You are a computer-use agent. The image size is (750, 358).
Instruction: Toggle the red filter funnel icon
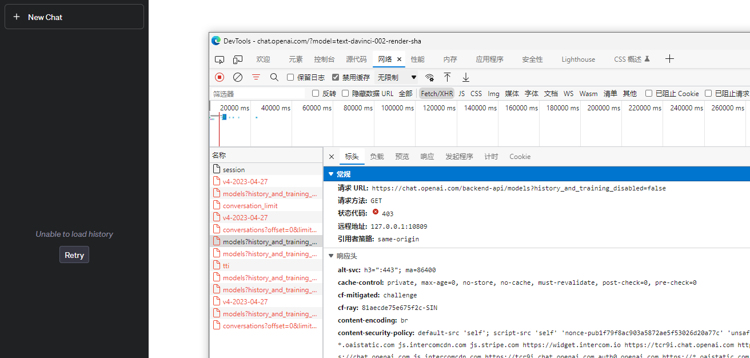coord(256,77)
